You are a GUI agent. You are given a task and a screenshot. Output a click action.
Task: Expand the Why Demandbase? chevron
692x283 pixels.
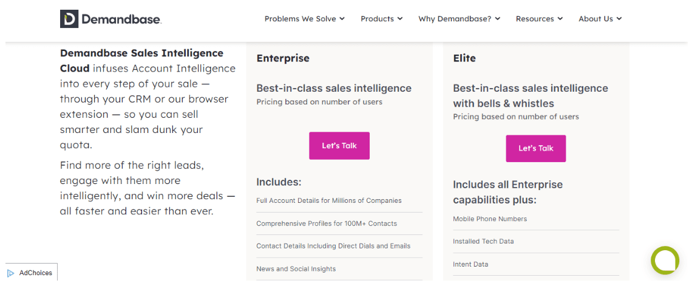coord(497,19)
